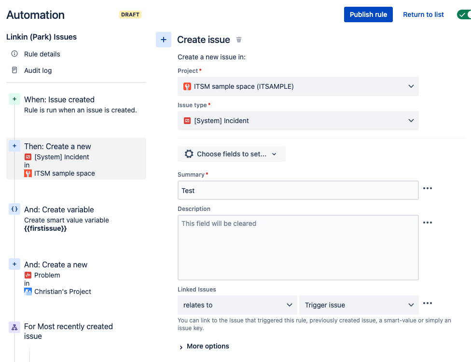The width and height of the screenshot is (471, 362).
Task: Click the curly braces Create variable icon
Action: (14, 209)
